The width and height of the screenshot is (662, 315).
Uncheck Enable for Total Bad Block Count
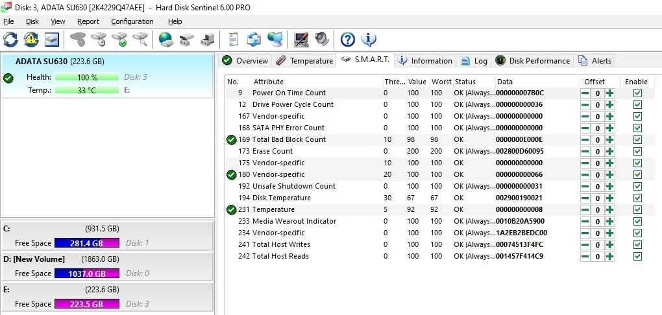click(637, 139)
